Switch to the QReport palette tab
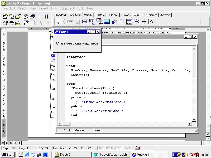Image resolution: width=211 pixels, height=158 pixels. (x=113, y=15)
